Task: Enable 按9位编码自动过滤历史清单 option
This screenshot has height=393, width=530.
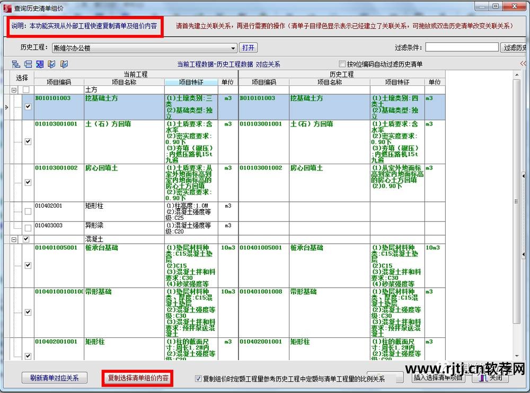Action: [x=342, y=64]
